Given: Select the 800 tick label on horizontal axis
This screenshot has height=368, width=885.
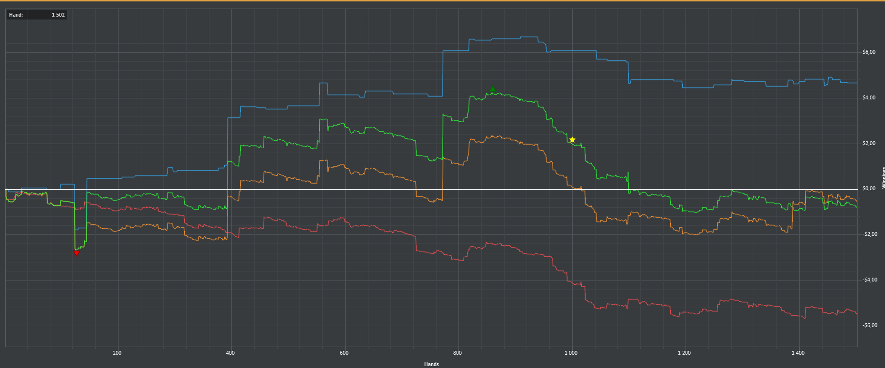Looking at the screenshot, I should point(457,353).
